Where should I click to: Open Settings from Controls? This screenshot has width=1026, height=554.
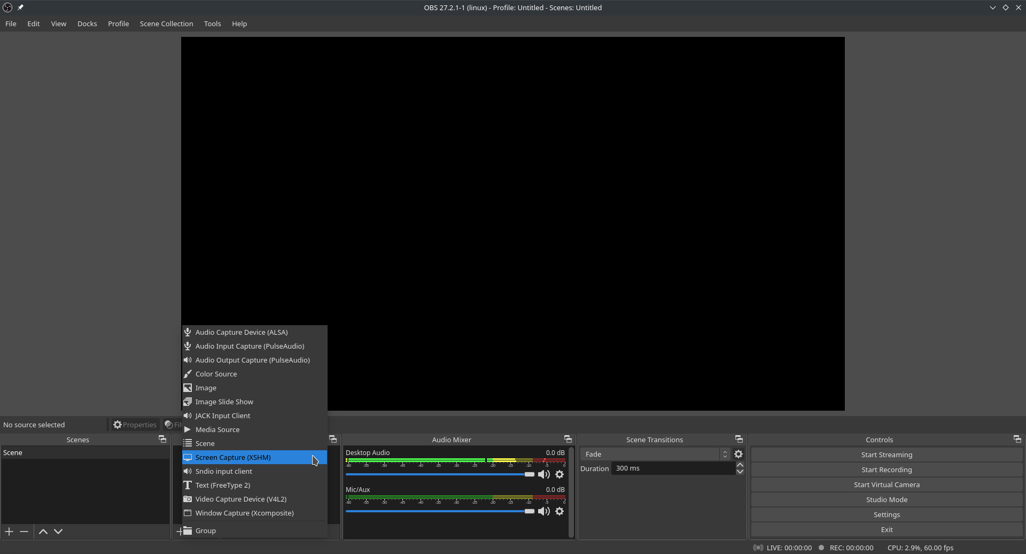pyautogui.click(x=887, y=514)
